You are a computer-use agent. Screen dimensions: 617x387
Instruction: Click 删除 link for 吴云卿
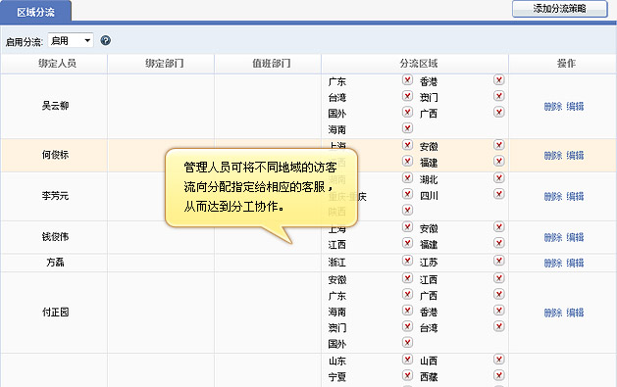553,106
